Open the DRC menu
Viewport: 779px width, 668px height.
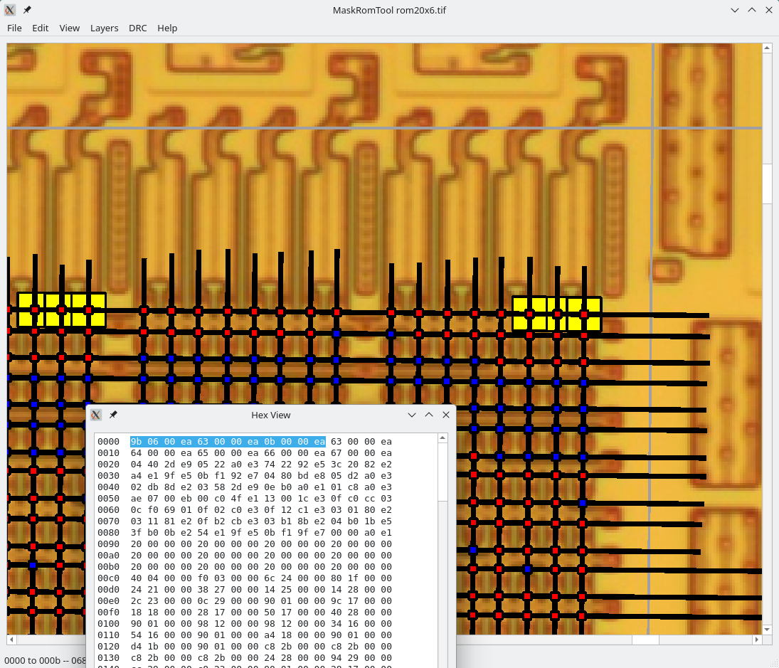point(138,28)
